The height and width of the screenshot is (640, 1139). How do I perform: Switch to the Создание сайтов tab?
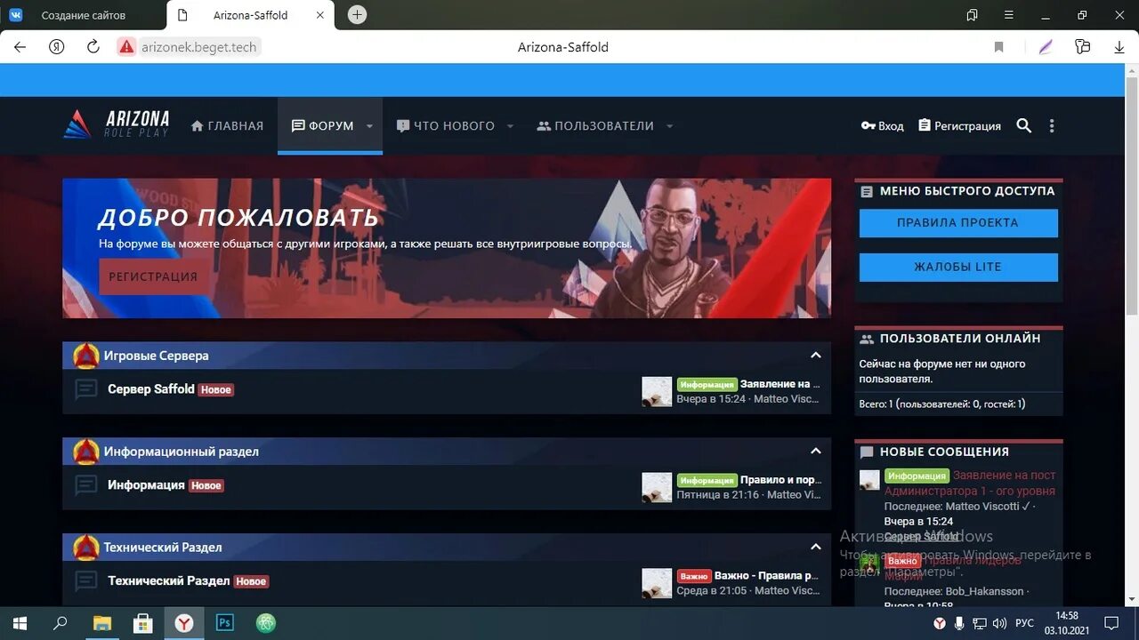pyautogui.click(x=85, y=14)
